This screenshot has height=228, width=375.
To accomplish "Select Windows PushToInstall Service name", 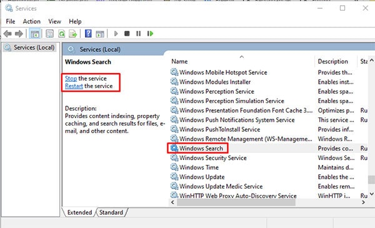I will tap(220, 129).
